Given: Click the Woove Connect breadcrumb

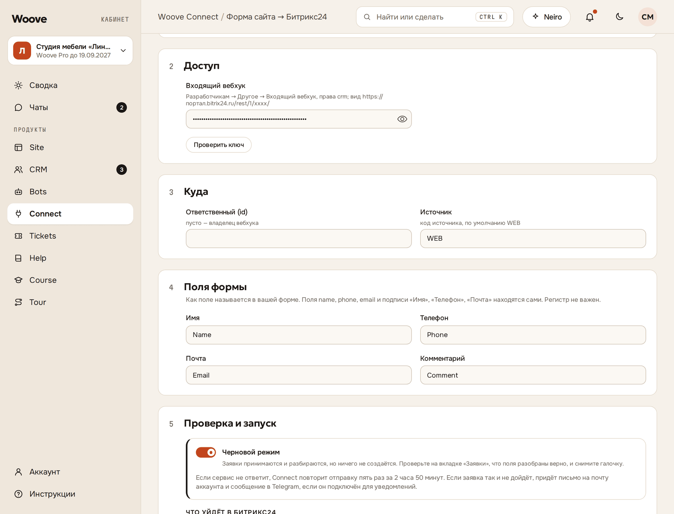Looking at the screenshot, I should pos(188,17).
